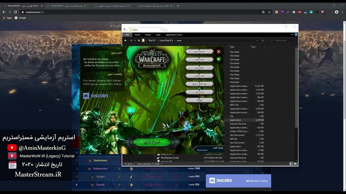Image resolution: width=346 pixels, height=194 pixels.
Task: Expand the File Explorer ribbon chevron
Action: tap(292, 35)
